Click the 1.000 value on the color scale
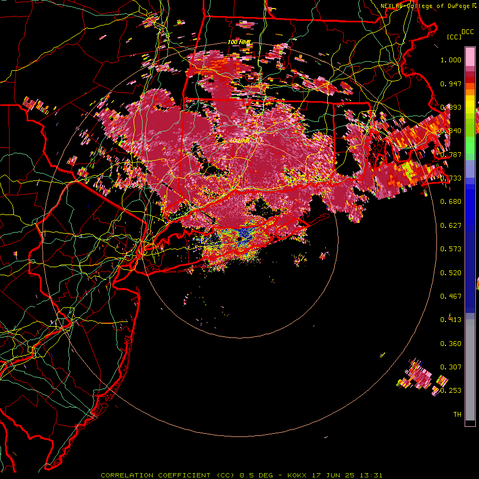479x479 pixels. (x=451, y=60)
